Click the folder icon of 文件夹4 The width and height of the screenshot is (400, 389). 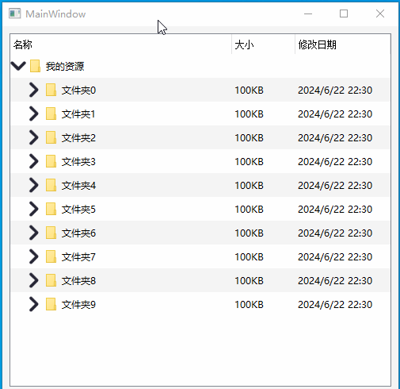coord(51,185)
